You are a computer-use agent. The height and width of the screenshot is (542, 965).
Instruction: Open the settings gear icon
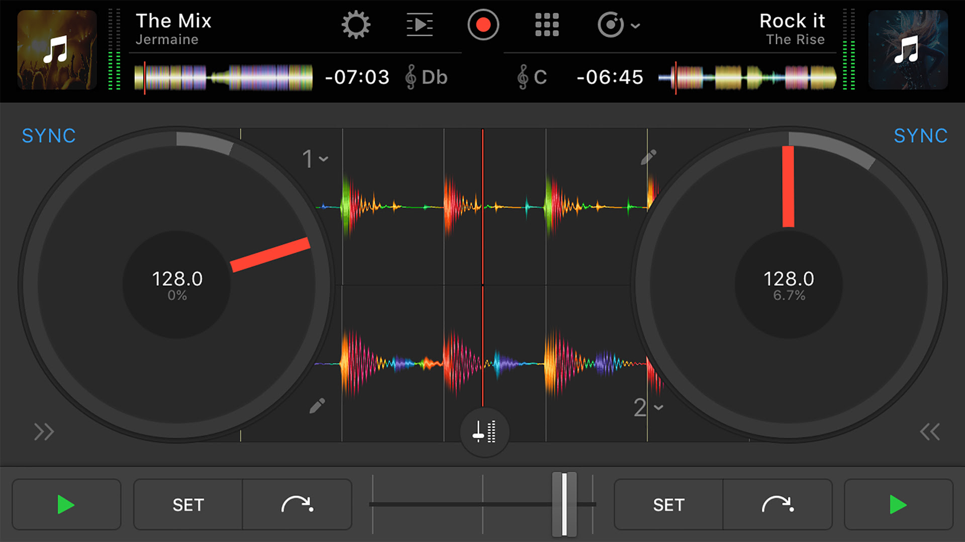356,25
